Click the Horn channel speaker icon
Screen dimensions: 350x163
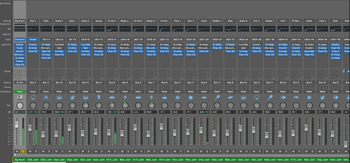point(283,97)
